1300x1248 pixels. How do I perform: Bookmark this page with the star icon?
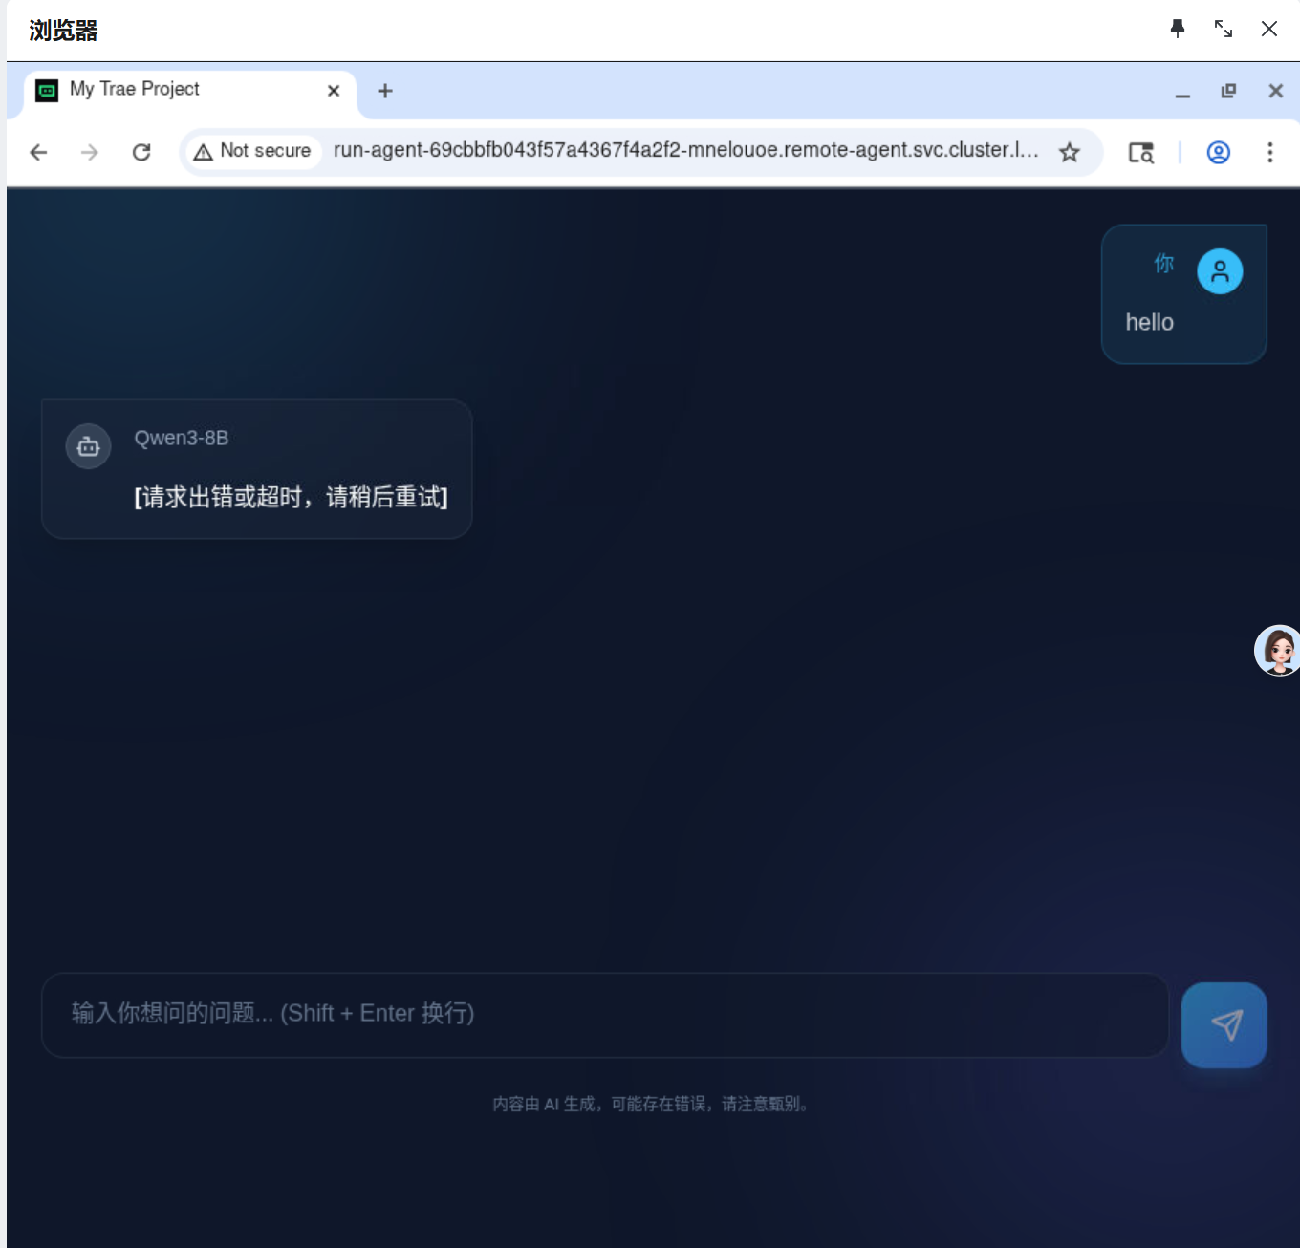[1070, 152]
